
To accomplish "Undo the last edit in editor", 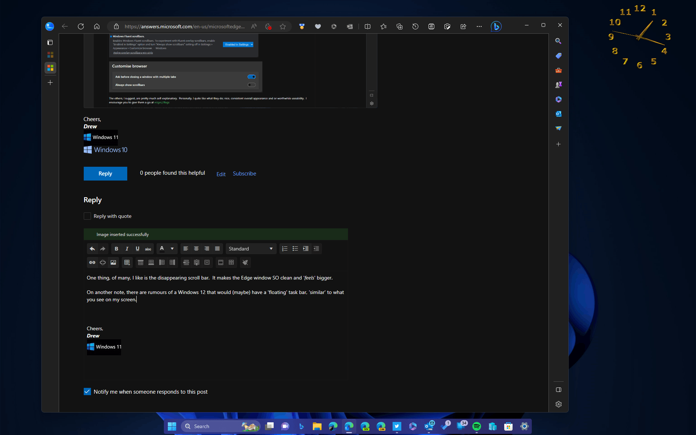I will (x=92, y=249).
